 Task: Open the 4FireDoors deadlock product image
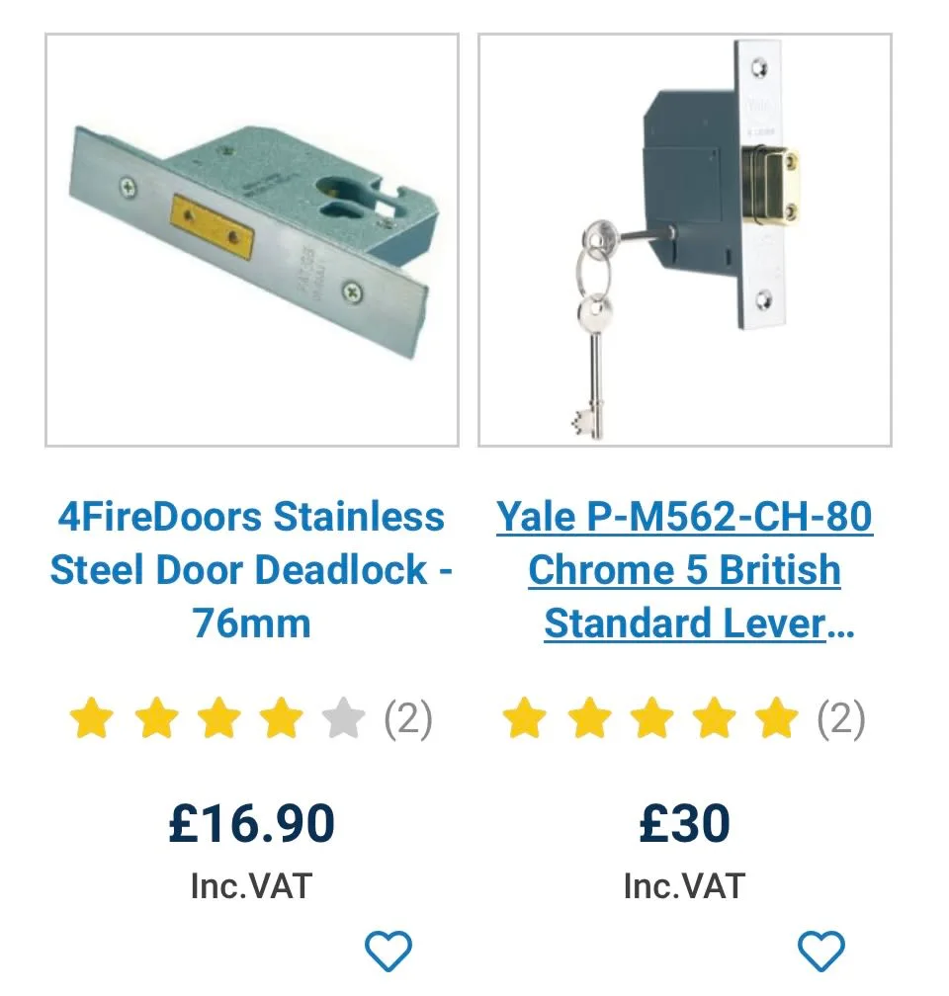[252, 240]
